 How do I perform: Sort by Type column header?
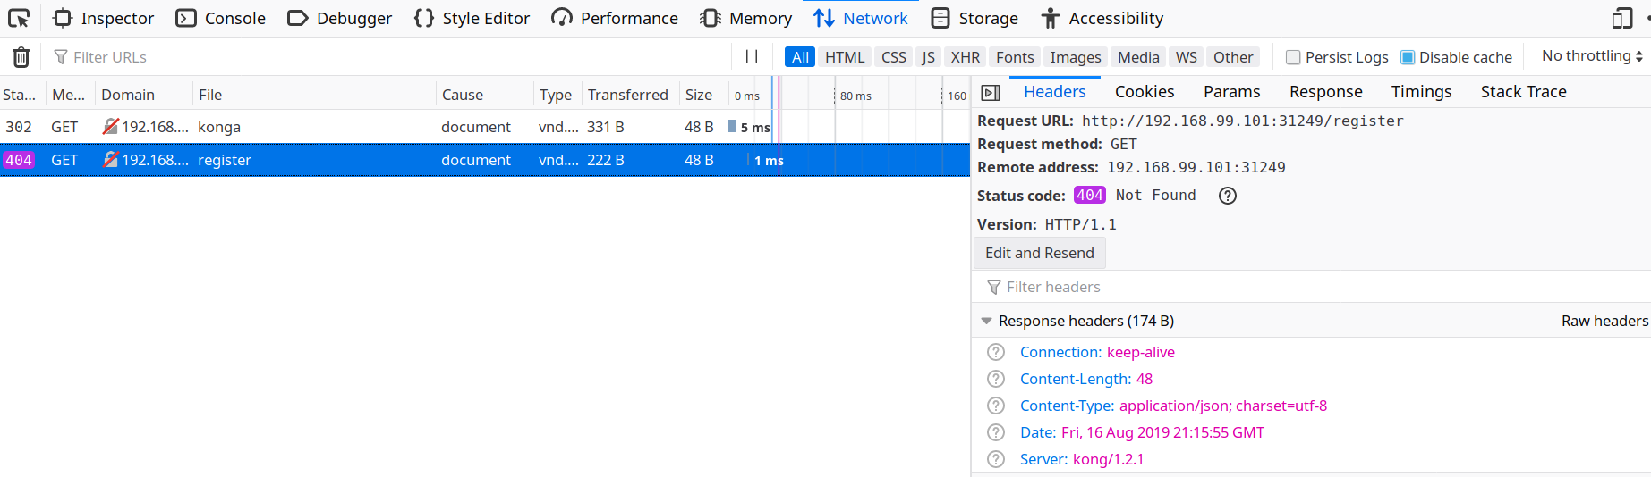point(557,95)
